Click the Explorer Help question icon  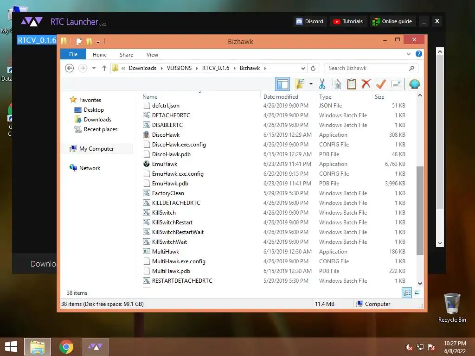coord(419,54)
